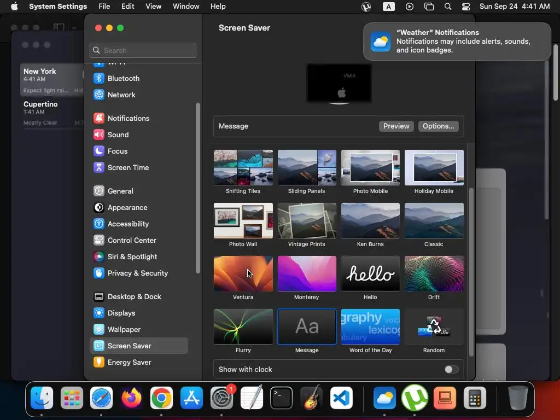Image resolution: width=560 pixels, height=420 pixels.
Task: Launch Visual Studio Code from Dock
Action: click(x=341, y=398)
